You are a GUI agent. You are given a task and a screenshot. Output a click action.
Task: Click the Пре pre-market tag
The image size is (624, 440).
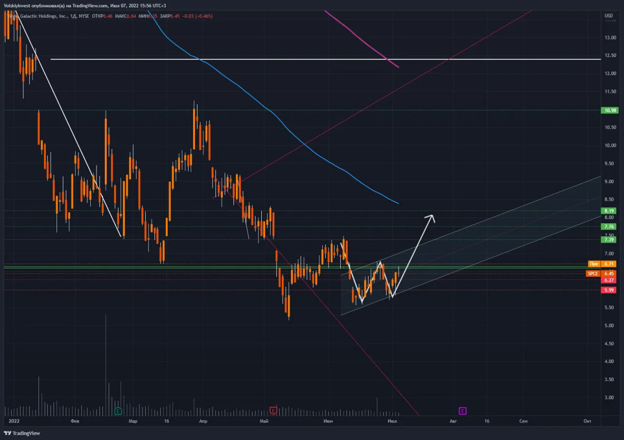pyautogui.click(x=594, y=264)
